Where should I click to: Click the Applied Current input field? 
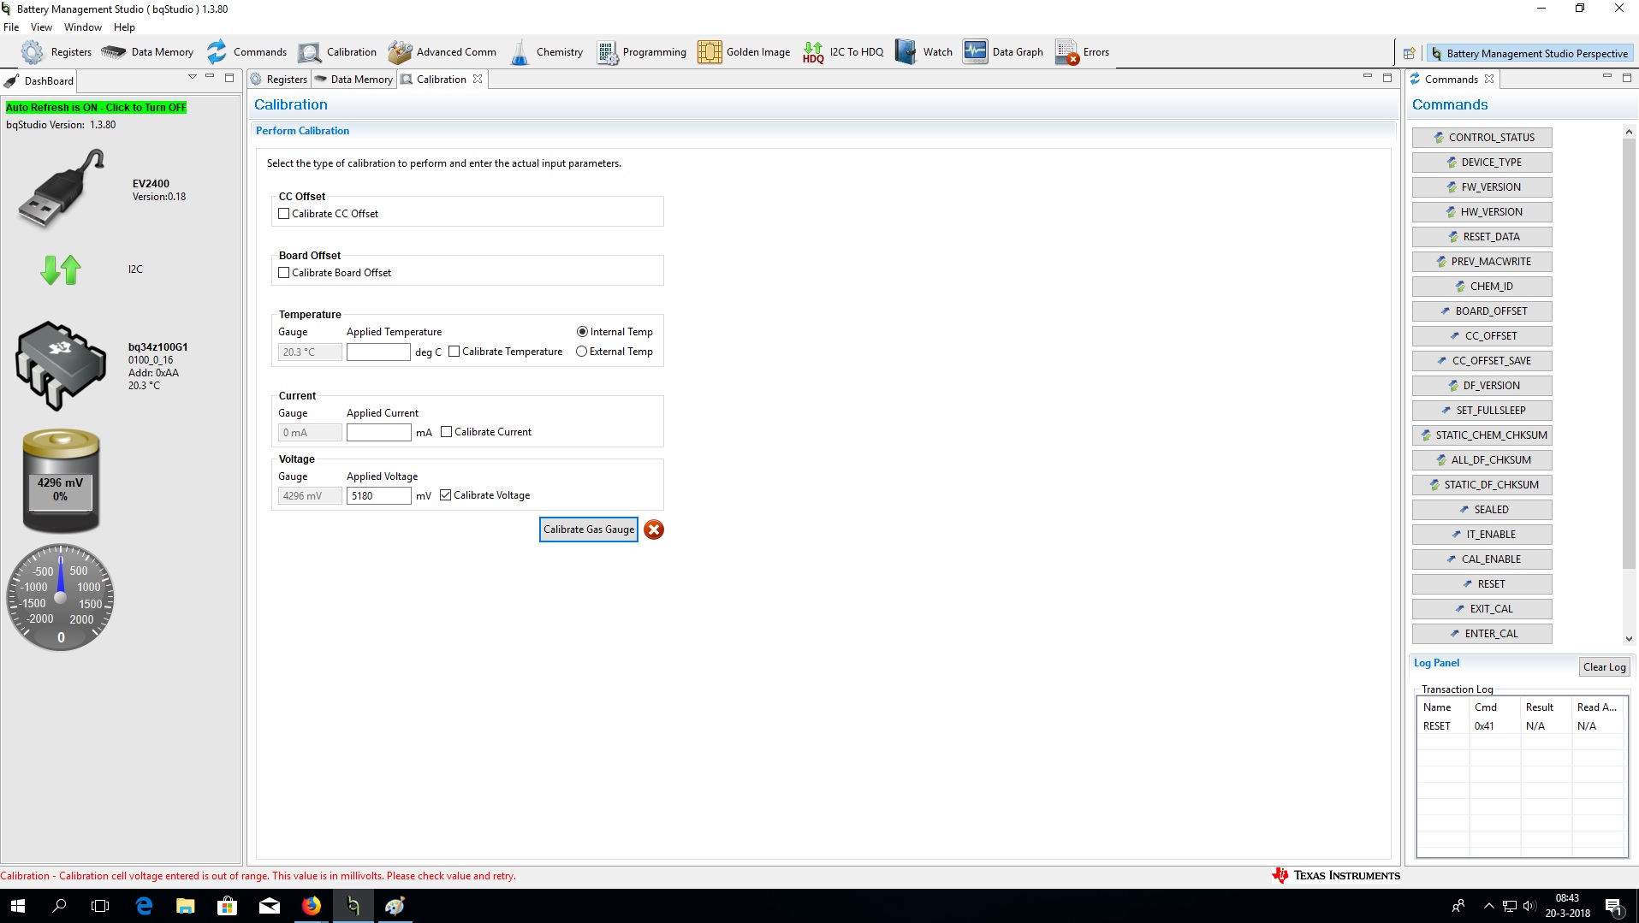[378, 432]
